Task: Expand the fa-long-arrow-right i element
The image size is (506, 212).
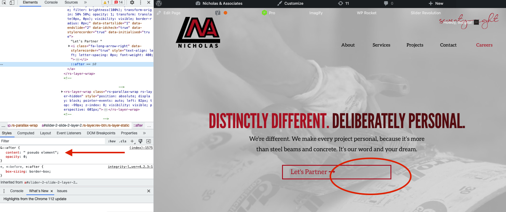Action: coord(69,46)
